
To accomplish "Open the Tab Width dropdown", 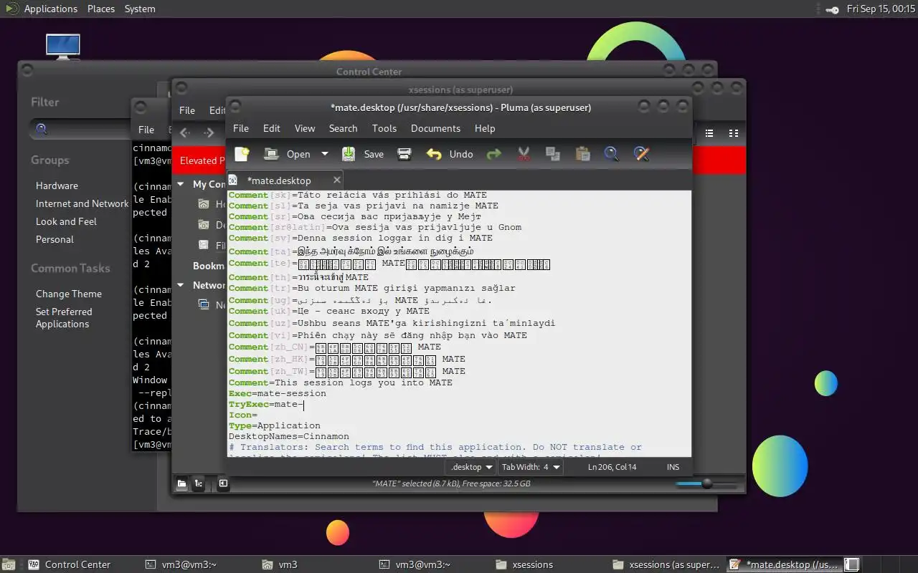I will (x=531, y=467).
